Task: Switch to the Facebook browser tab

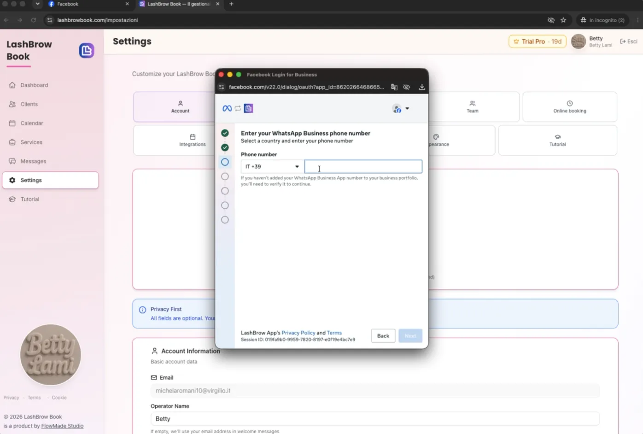Action: 88,4
